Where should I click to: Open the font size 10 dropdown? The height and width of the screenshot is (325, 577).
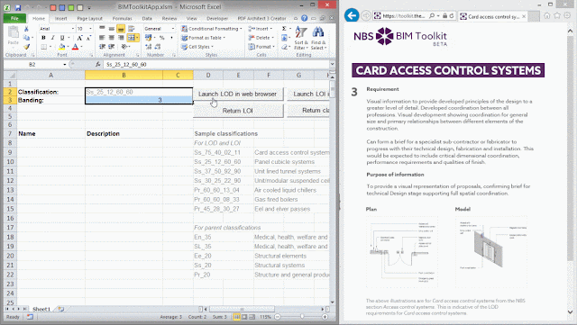pyautogui.click(x=90, y=29)
